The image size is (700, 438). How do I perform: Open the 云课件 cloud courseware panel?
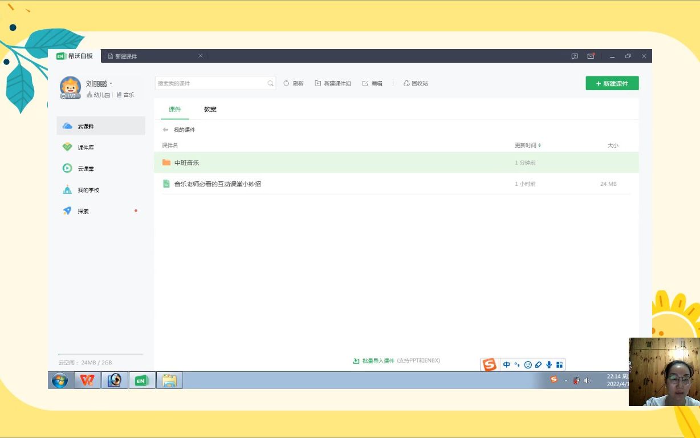86,126
